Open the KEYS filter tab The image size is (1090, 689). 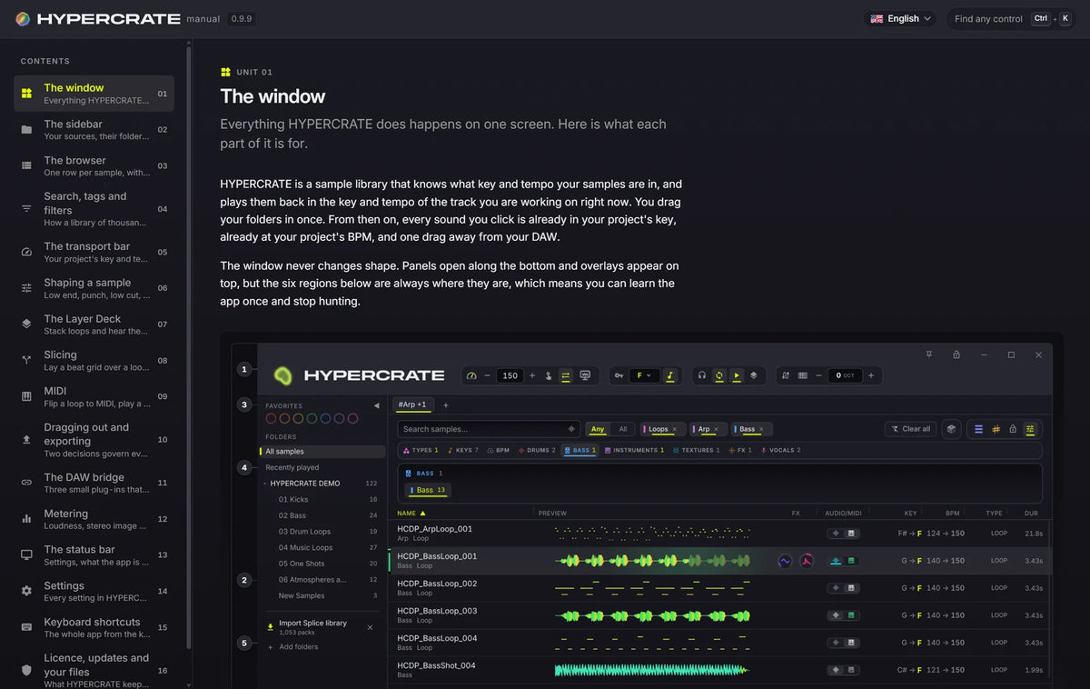(x=462, y=450)
